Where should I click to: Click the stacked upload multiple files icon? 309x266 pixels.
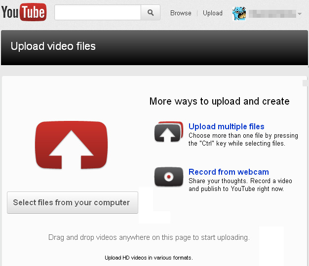coord(169,132)
